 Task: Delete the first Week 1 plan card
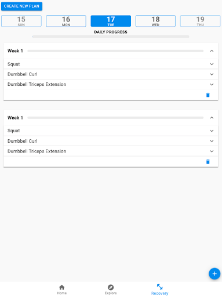[x=208, y=95]
